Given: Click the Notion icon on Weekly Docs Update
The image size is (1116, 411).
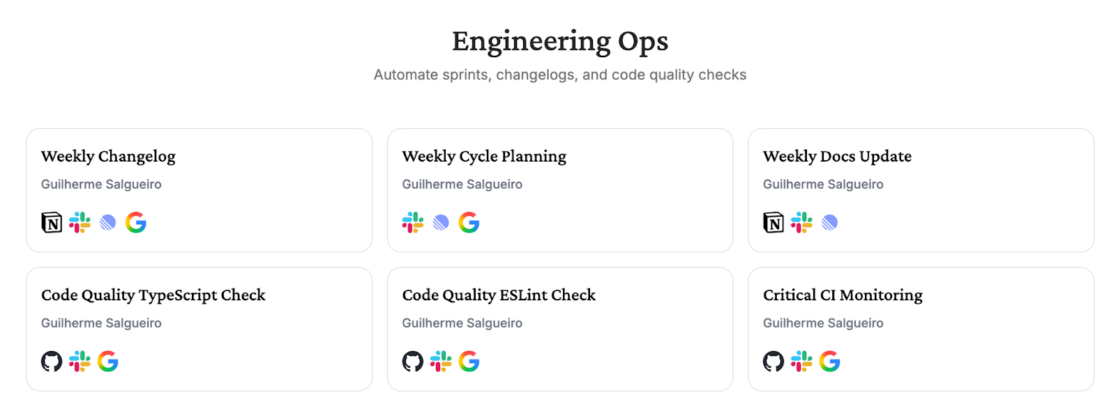Looking at the screenshot, I should 773,223.
